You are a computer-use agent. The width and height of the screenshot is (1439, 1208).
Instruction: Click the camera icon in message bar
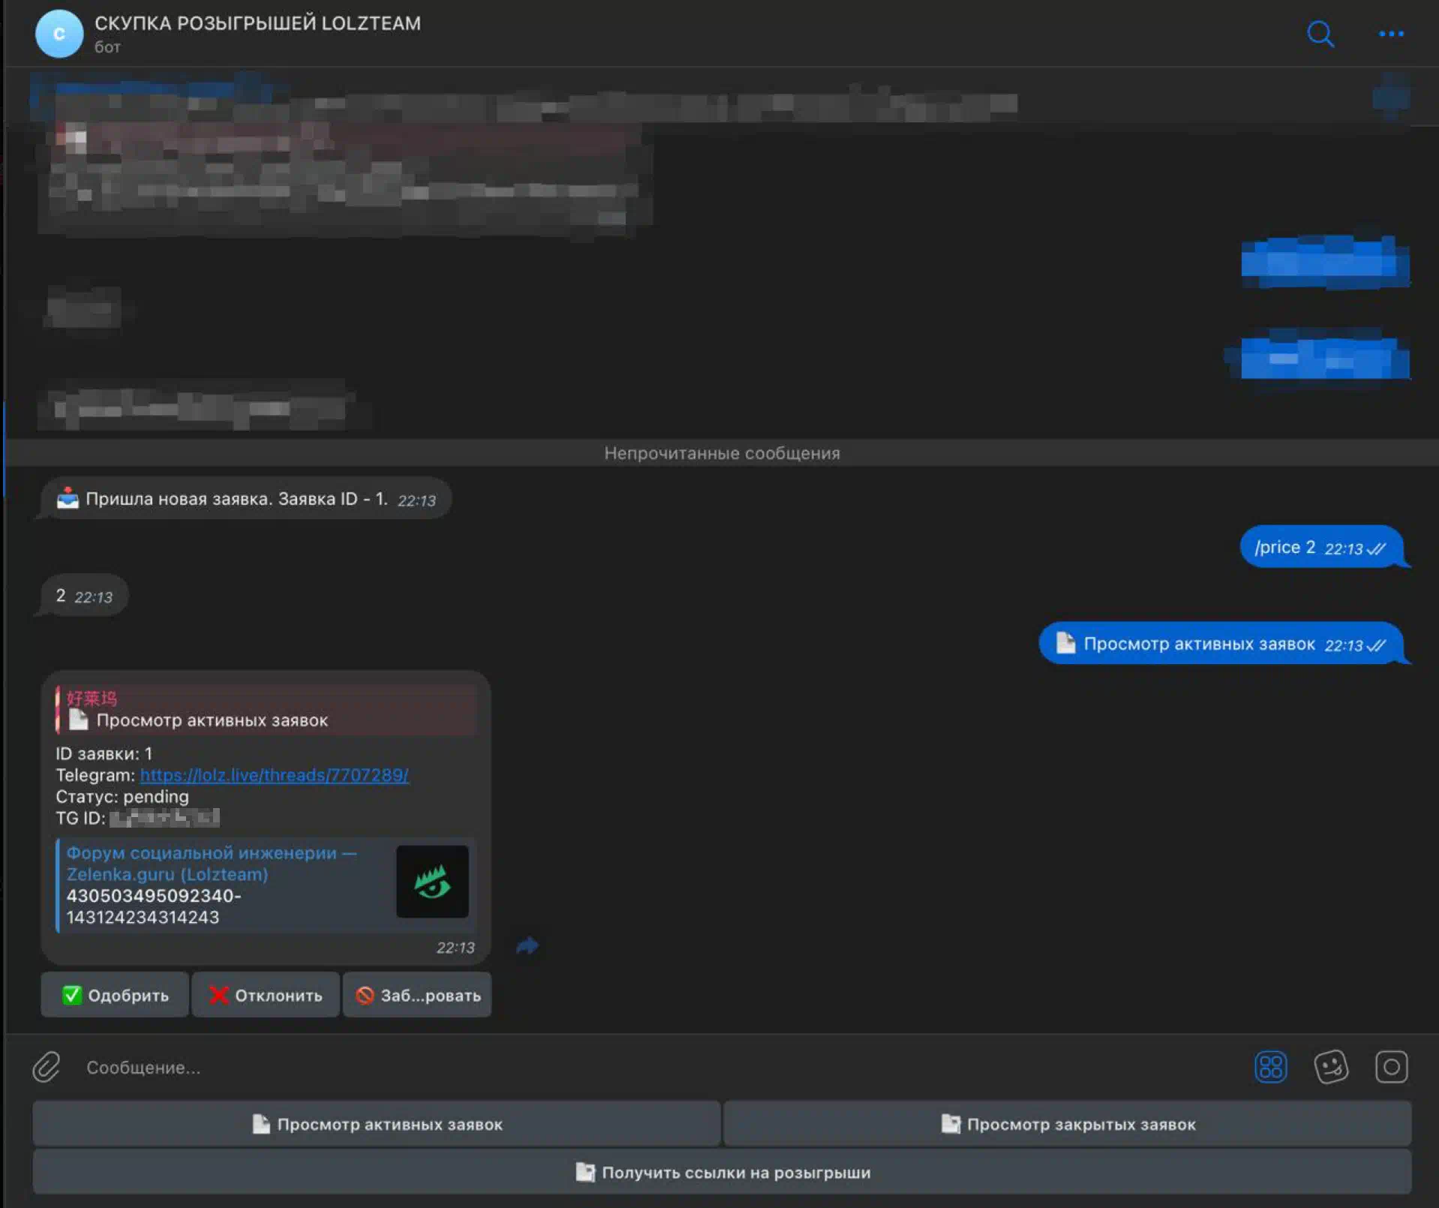coord(1390,1066)
